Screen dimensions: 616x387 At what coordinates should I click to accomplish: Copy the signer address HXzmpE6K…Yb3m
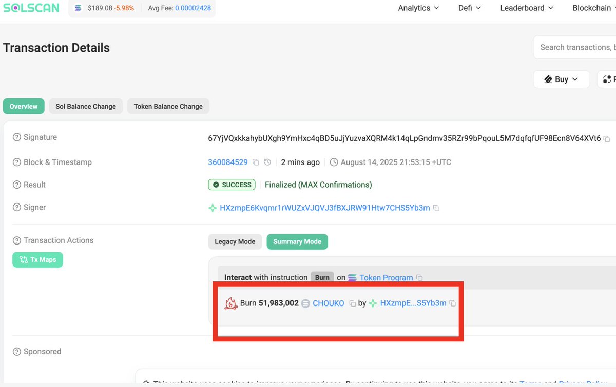coord(436,208)
